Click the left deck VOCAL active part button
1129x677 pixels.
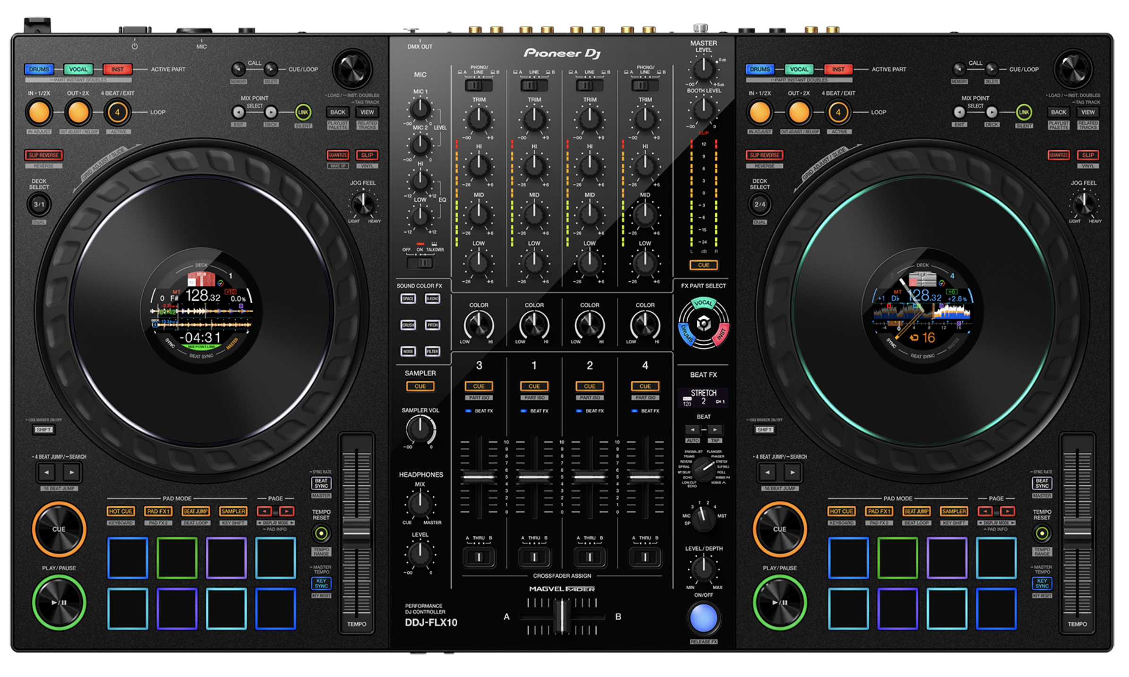[78, 69]
